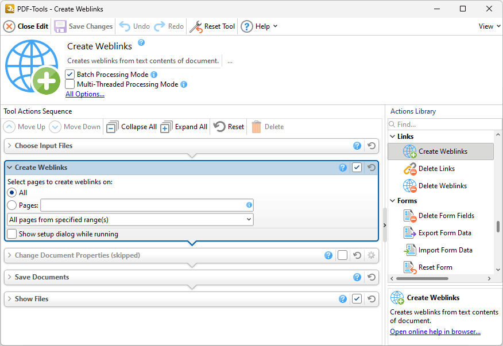Select Delete Form Fields action
The width and height of the screenshot is (503, 346).
(x=441, y=216)
